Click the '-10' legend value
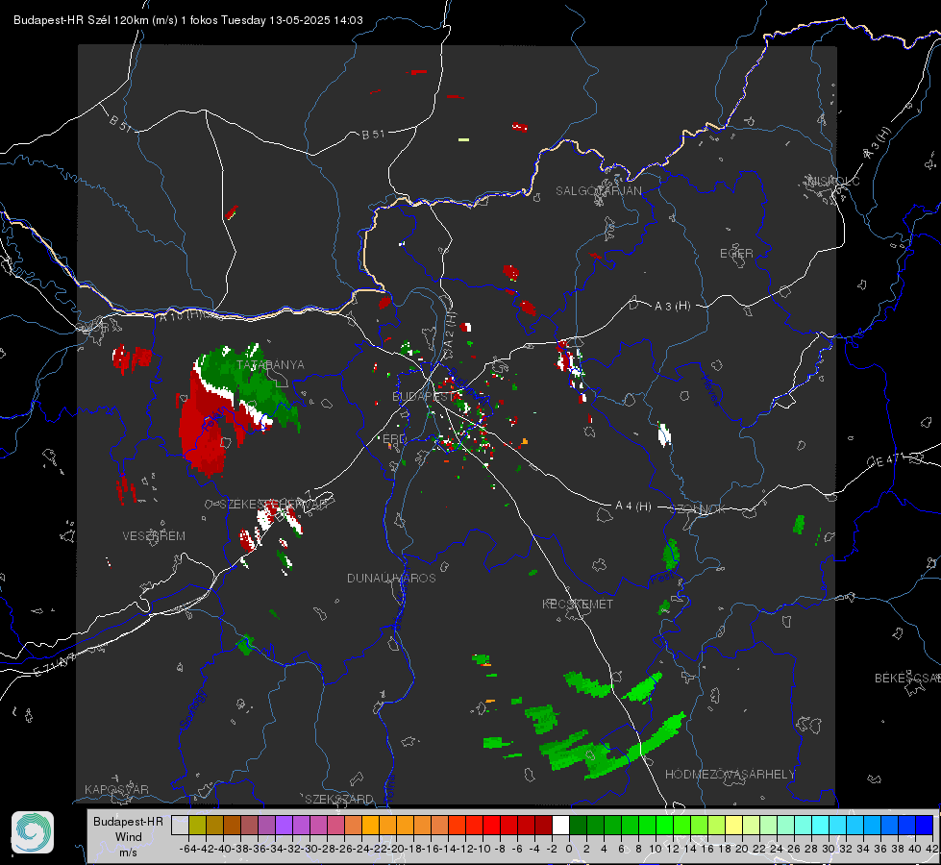Viewport: 941px width, 865px height. (x=483, y=849)
